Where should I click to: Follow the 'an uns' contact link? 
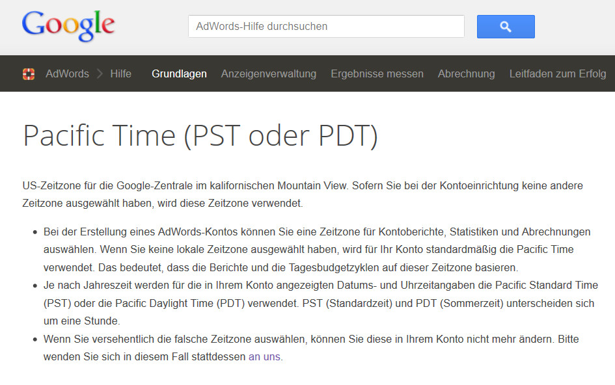point(264,357)
